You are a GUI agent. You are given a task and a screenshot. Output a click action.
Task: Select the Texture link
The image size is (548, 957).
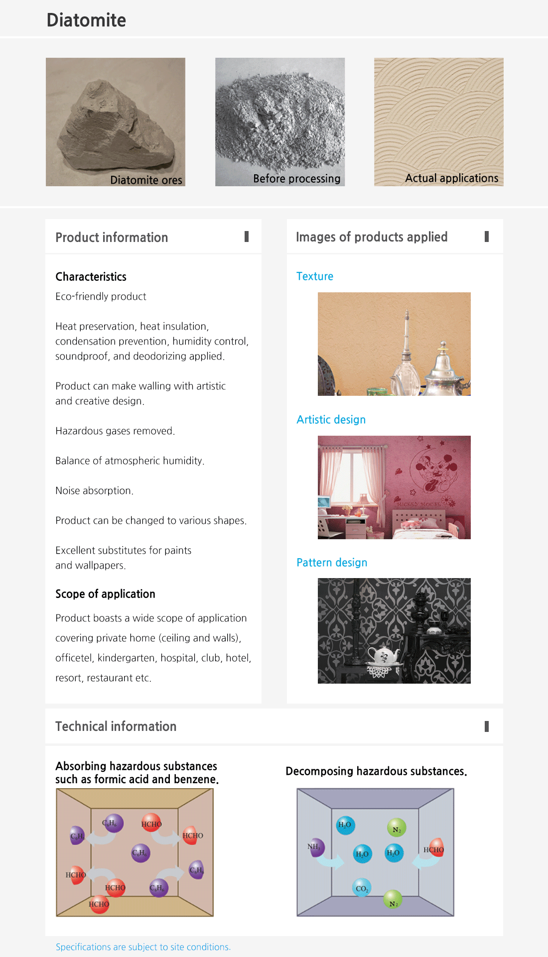[315, 276]
